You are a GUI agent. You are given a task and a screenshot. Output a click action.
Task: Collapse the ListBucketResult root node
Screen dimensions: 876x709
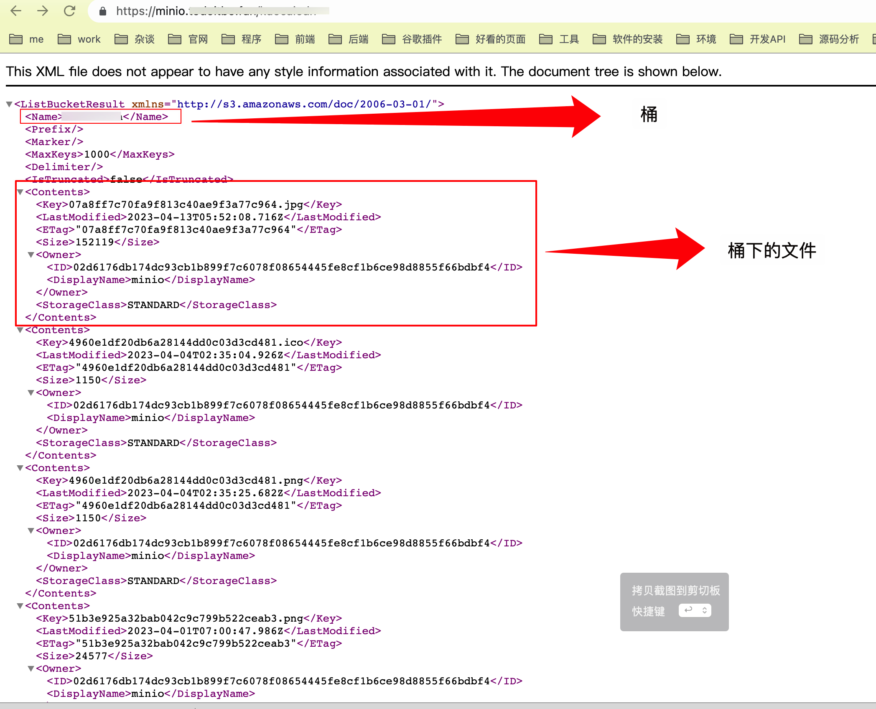pos(9,104)
